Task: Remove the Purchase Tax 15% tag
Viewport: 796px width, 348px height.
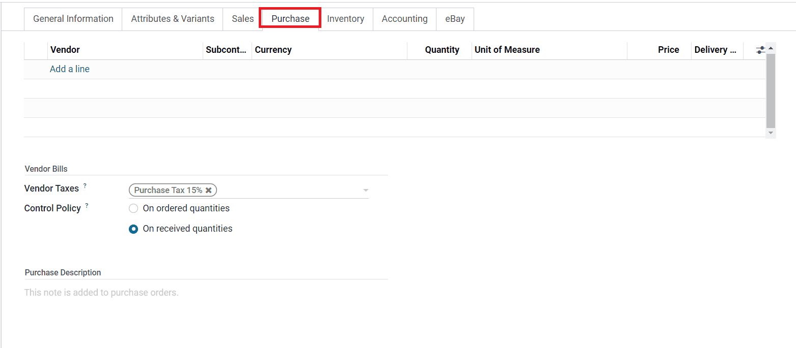Action: (x=208, y=190)
